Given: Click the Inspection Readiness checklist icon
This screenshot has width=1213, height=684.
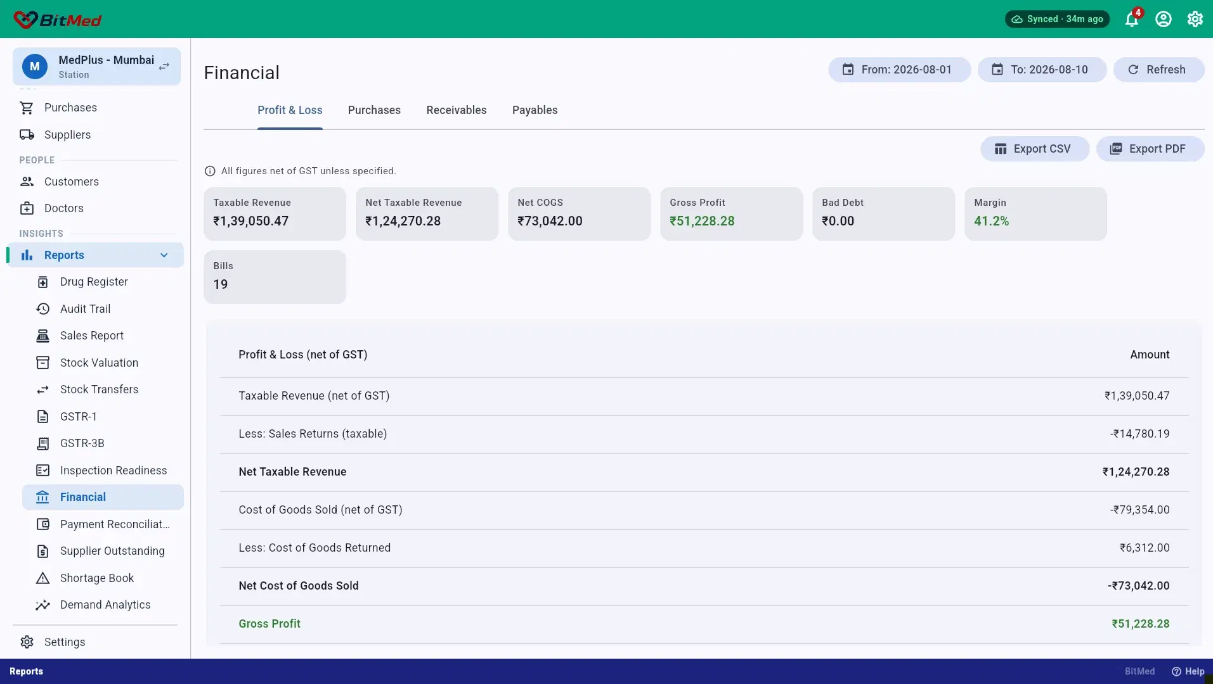Looking at the screenshot, I should [42, 471].
